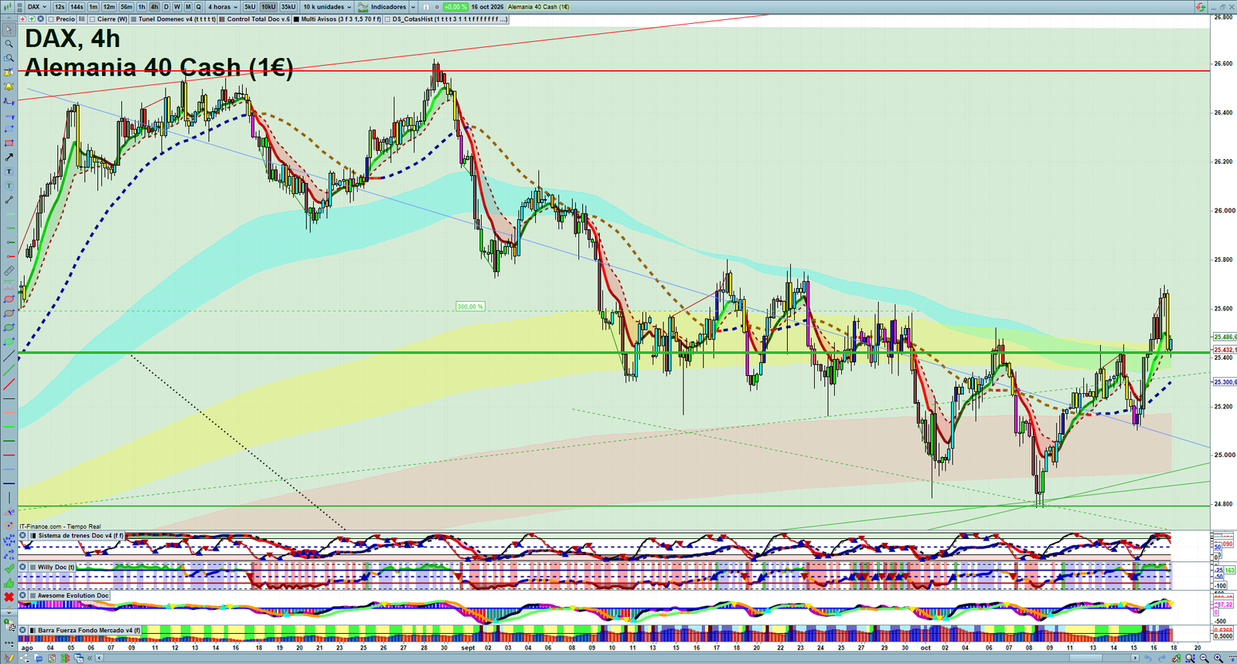Image resolution: width=1237 pixels, height=664 pixels.
Task: Expand the left toolbar chevron
Action: click(x=9, y=612)
